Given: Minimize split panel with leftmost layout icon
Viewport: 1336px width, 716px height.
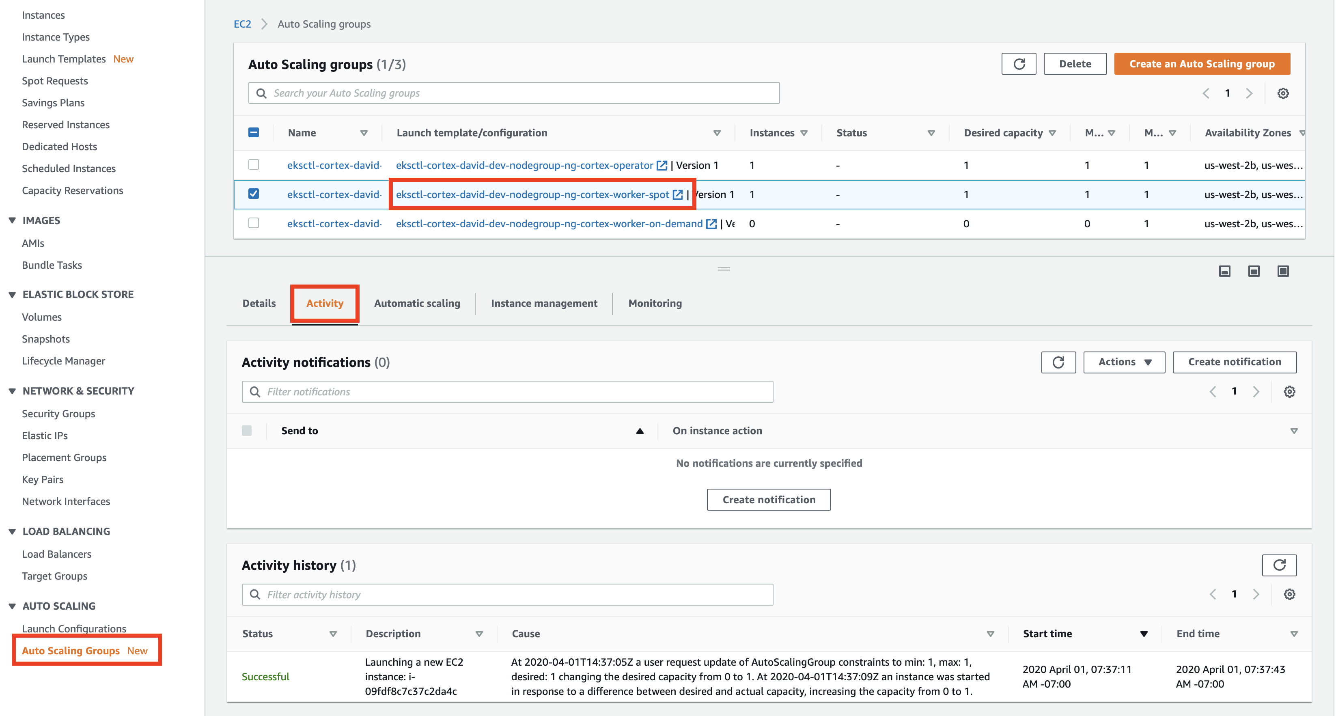Looking at the screenshot, I should pyautogui.click(x=1224, y=272).
